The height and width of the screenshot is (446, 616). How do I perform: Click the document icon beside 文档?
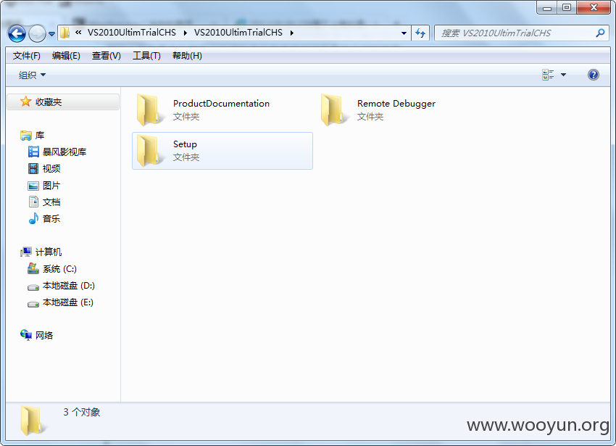click(33, 202)
